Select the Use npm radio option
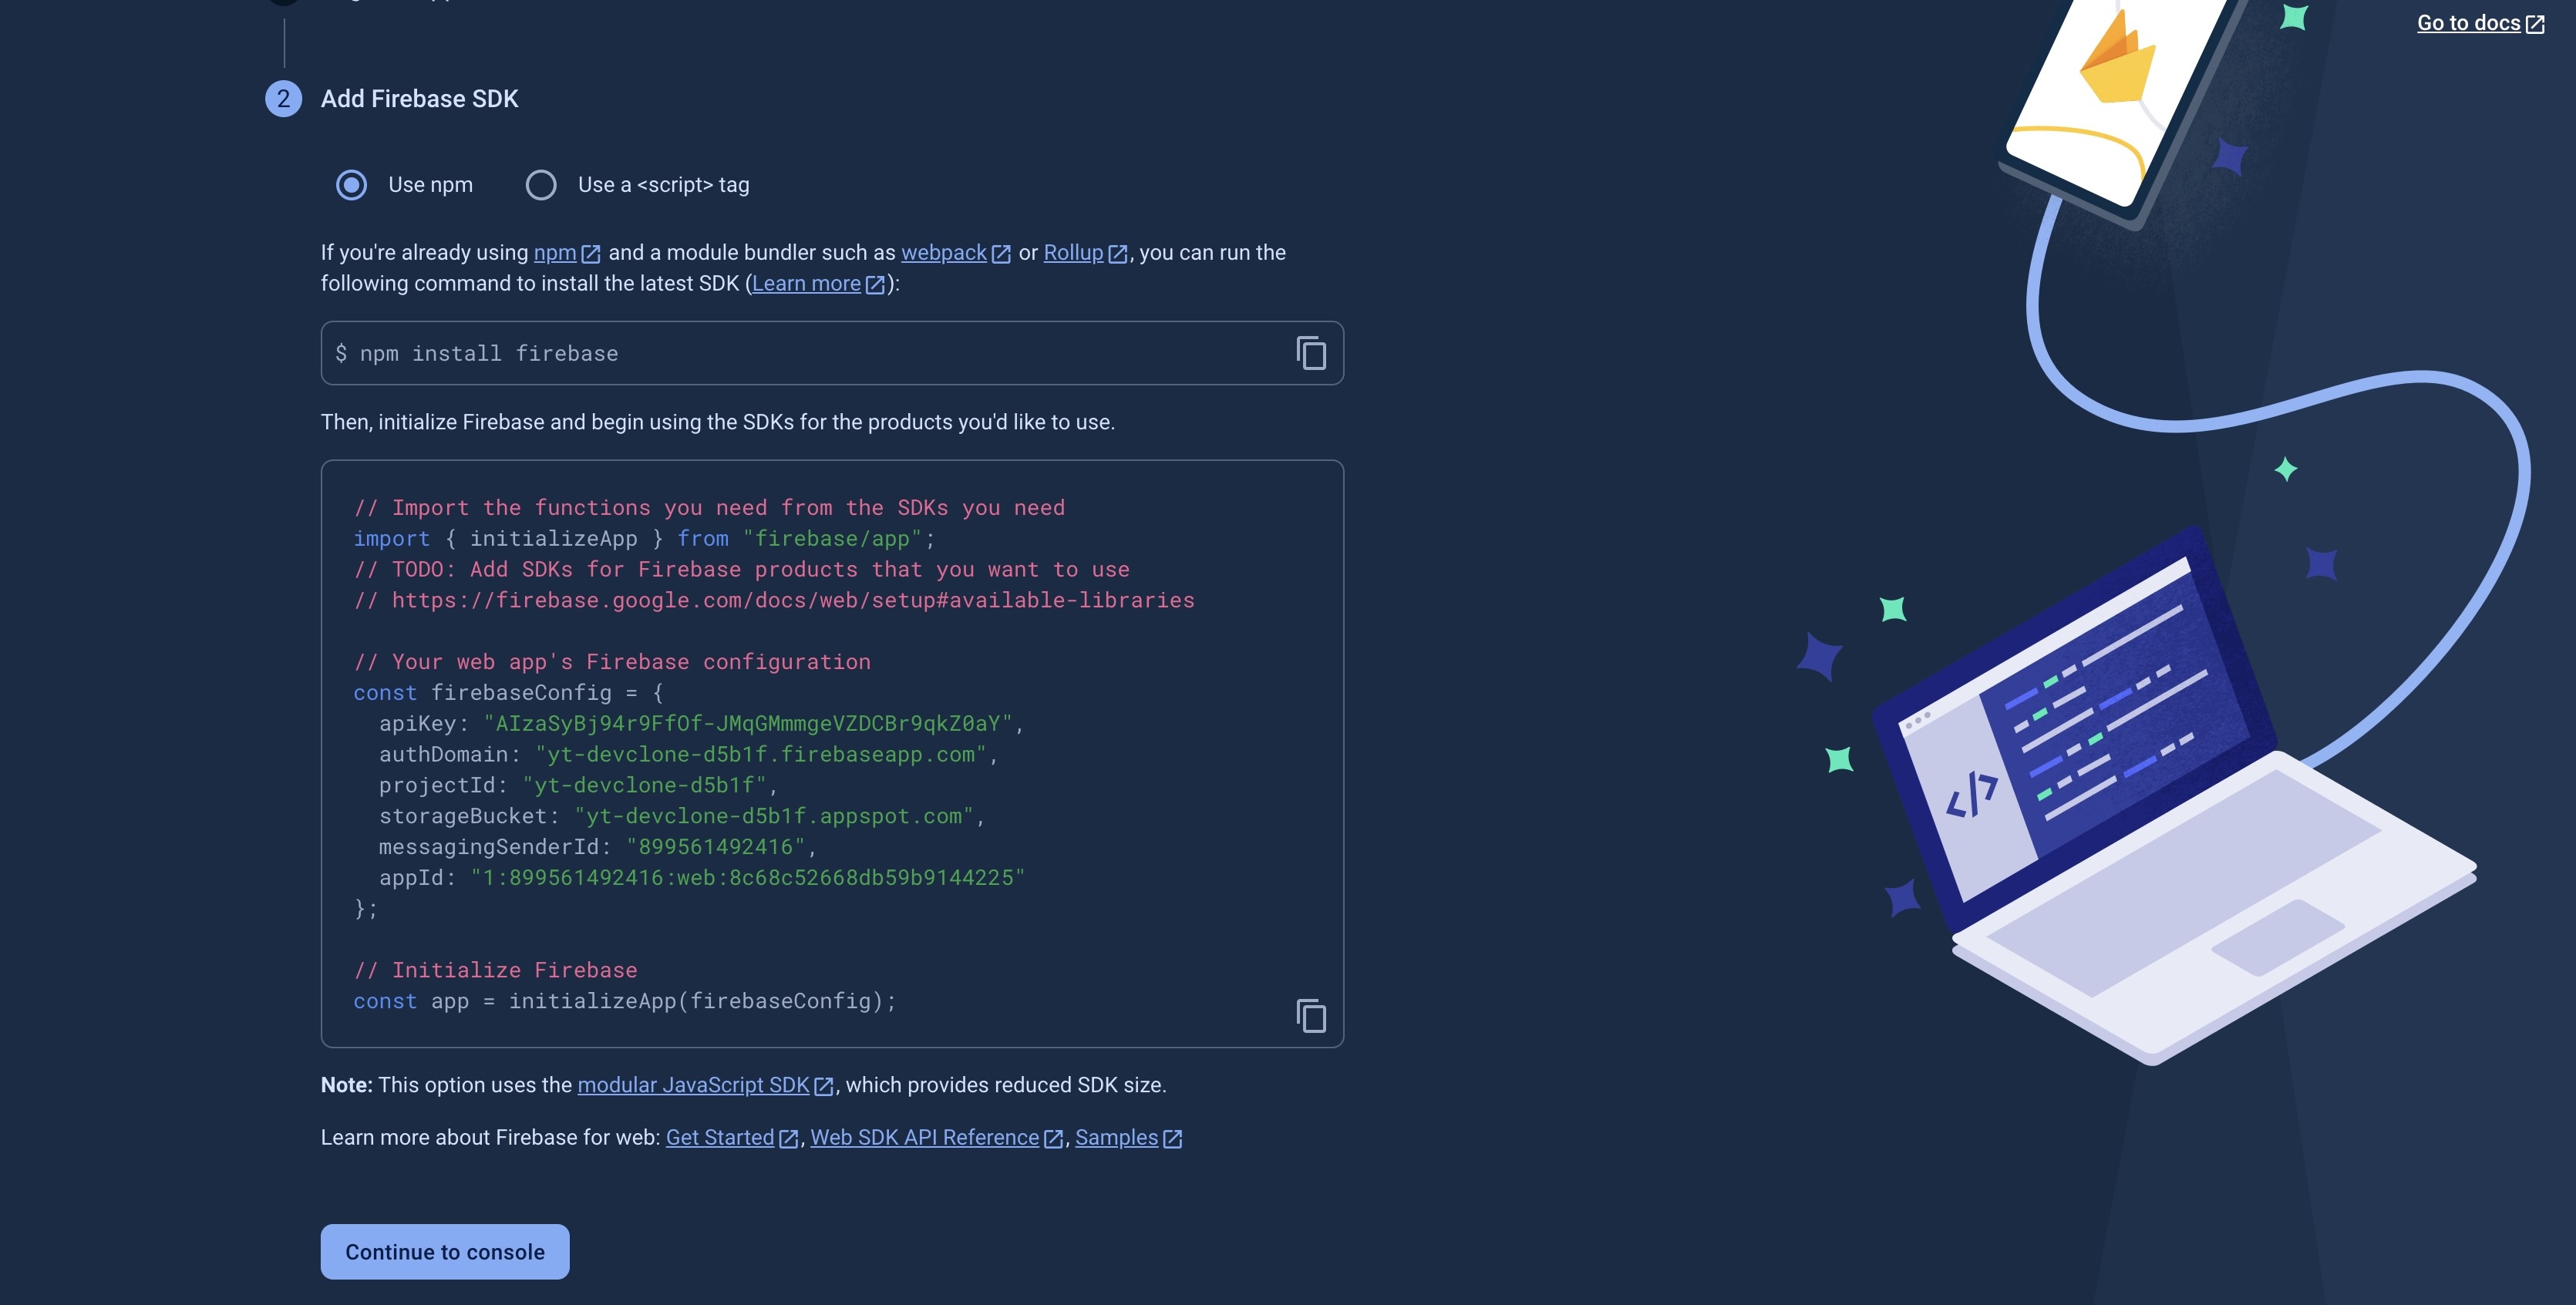This screenshot has height=1305, width=2576. 351,185
